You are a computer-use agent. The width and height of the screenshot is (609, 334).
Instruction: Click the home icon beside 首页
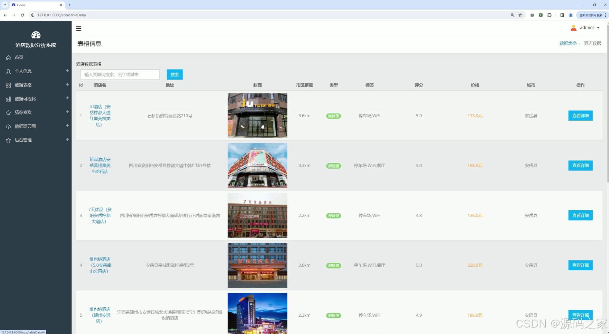8,58
